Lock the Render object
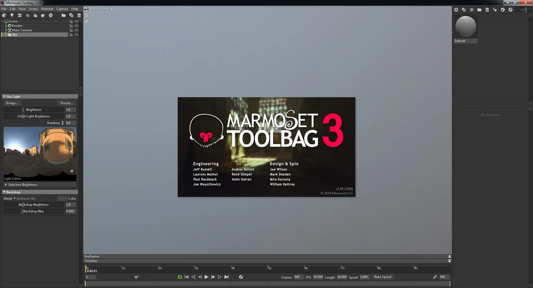 [71, 26]
